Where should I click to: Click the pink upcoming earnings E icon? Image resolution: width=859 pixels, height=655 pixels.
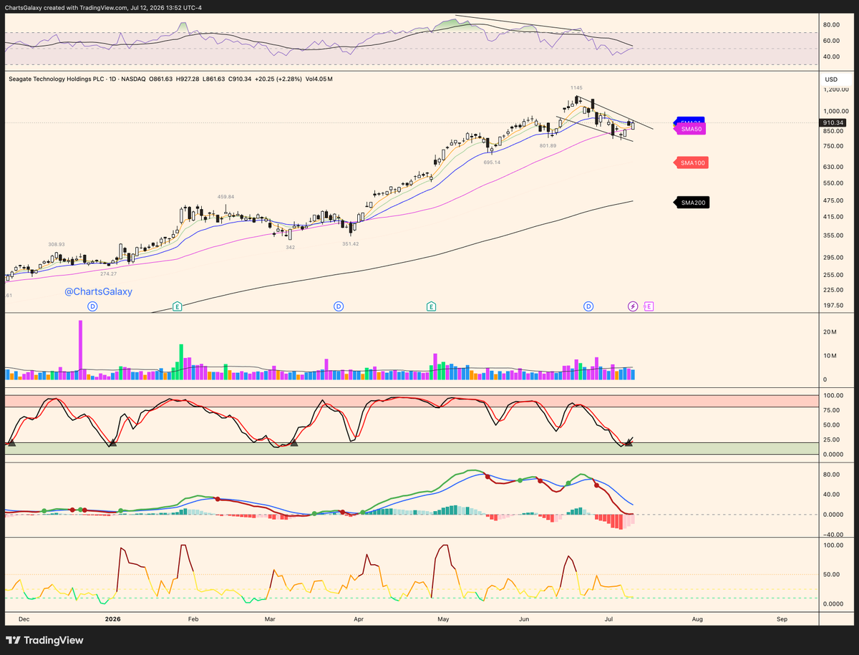pyautogui.click(x=649, y=306)
